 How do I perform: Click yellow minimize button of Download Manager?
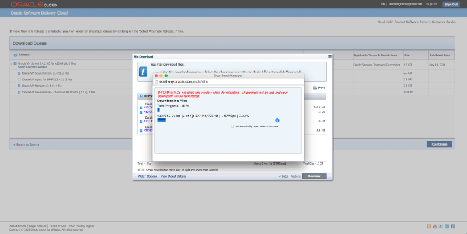162,75
